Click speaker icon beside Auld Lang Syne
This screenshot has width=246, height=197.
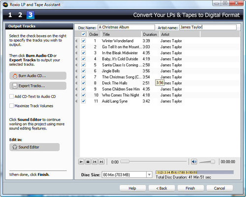point(77,101)
